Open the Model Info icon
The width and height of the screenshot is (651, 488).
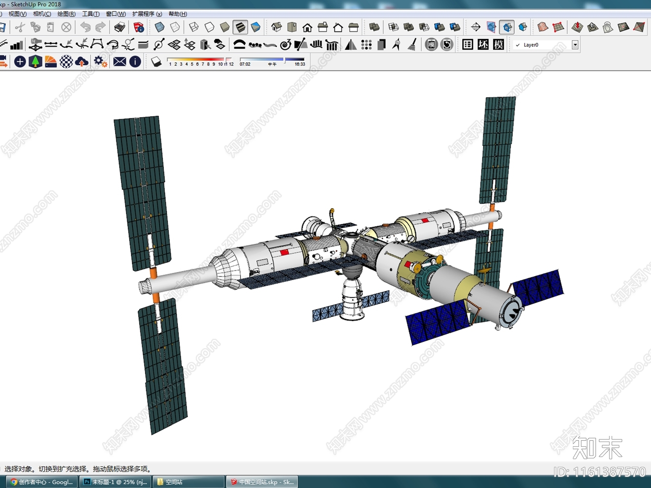pos(139,28)
